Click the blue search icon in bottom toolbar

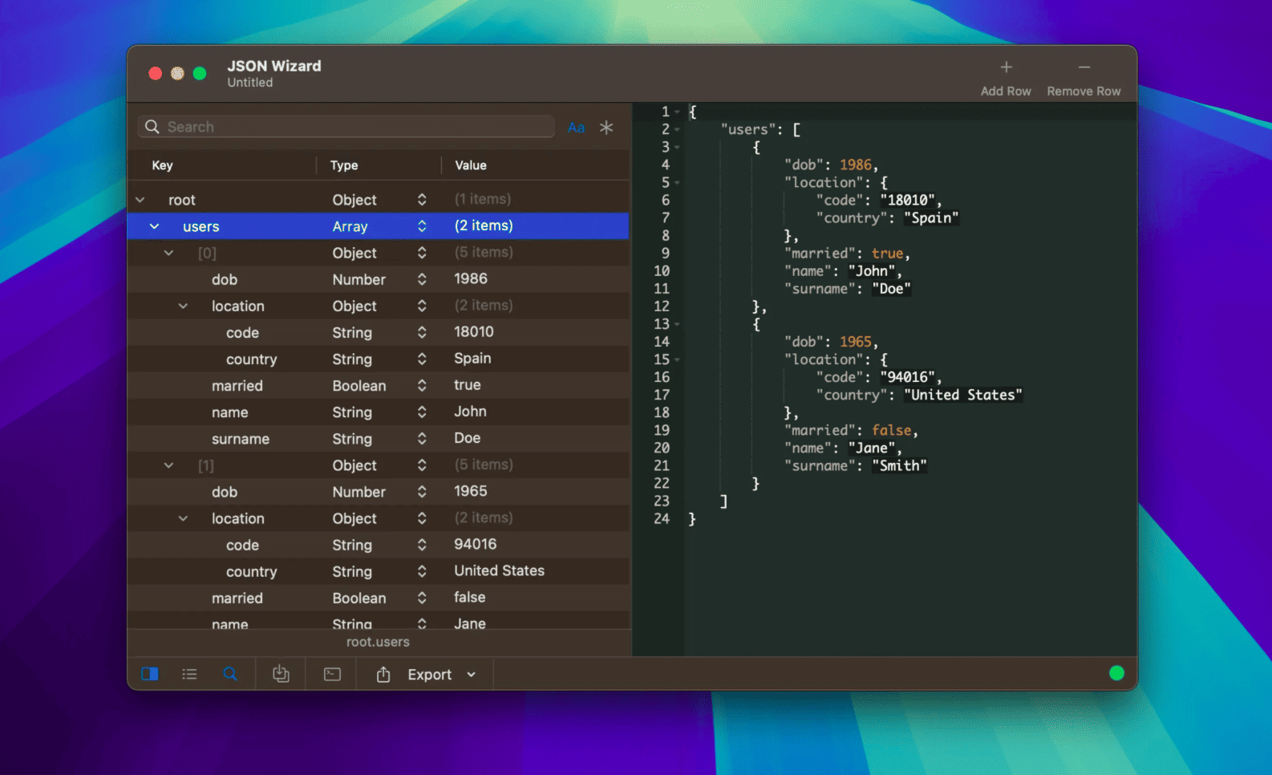coord(230,674)
